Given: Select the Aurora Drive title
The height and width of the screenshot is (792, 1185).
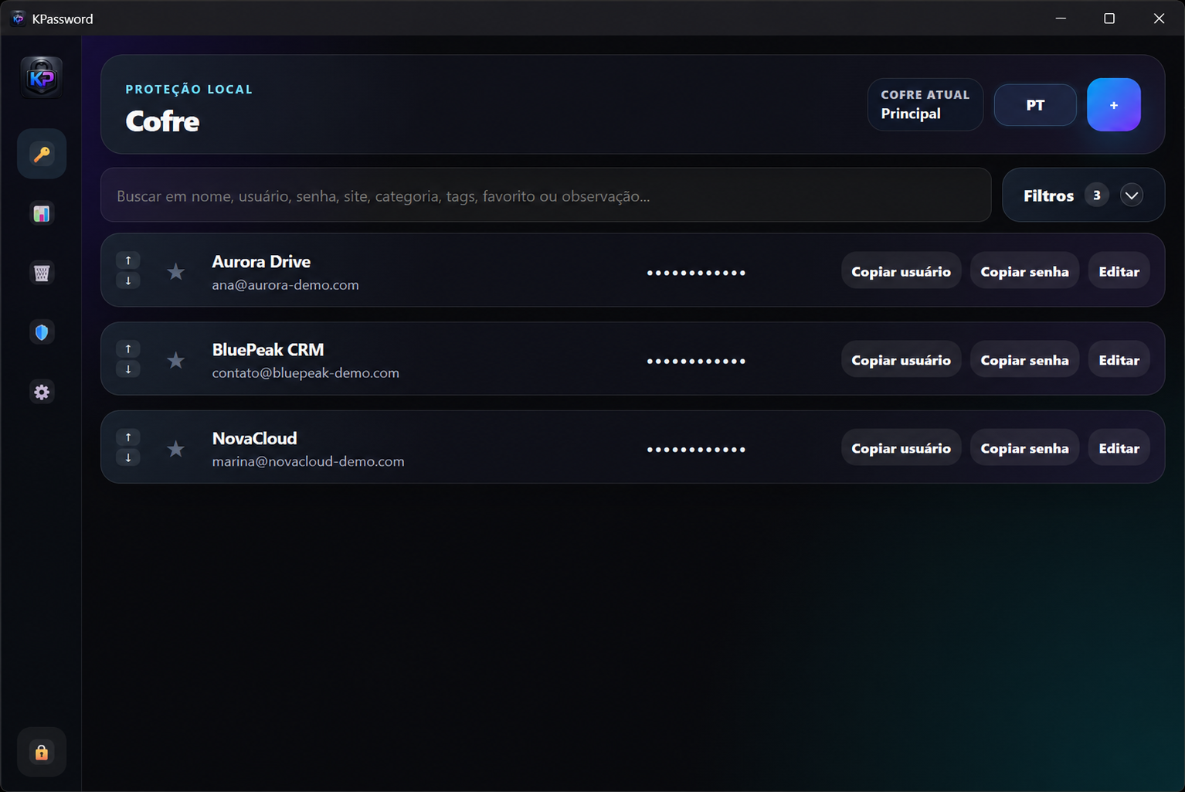Looking at the screenshot, I should tap(261, 262).
